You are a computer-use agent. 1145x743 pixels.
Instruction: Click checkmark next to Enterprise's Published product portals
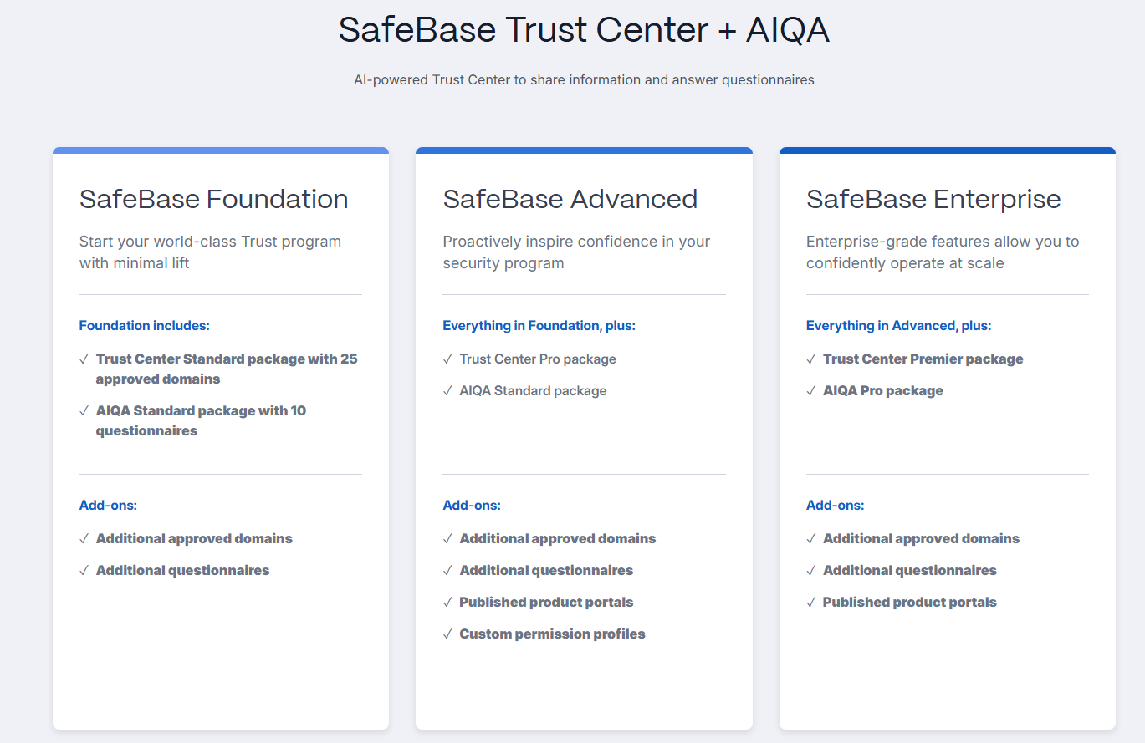(811, 603)
